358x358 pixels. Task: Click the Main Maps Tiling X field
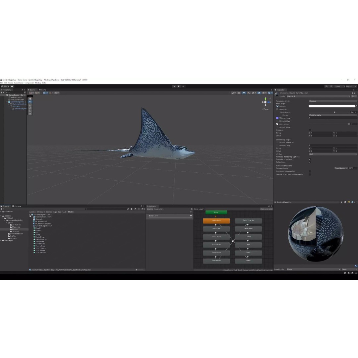322,133
